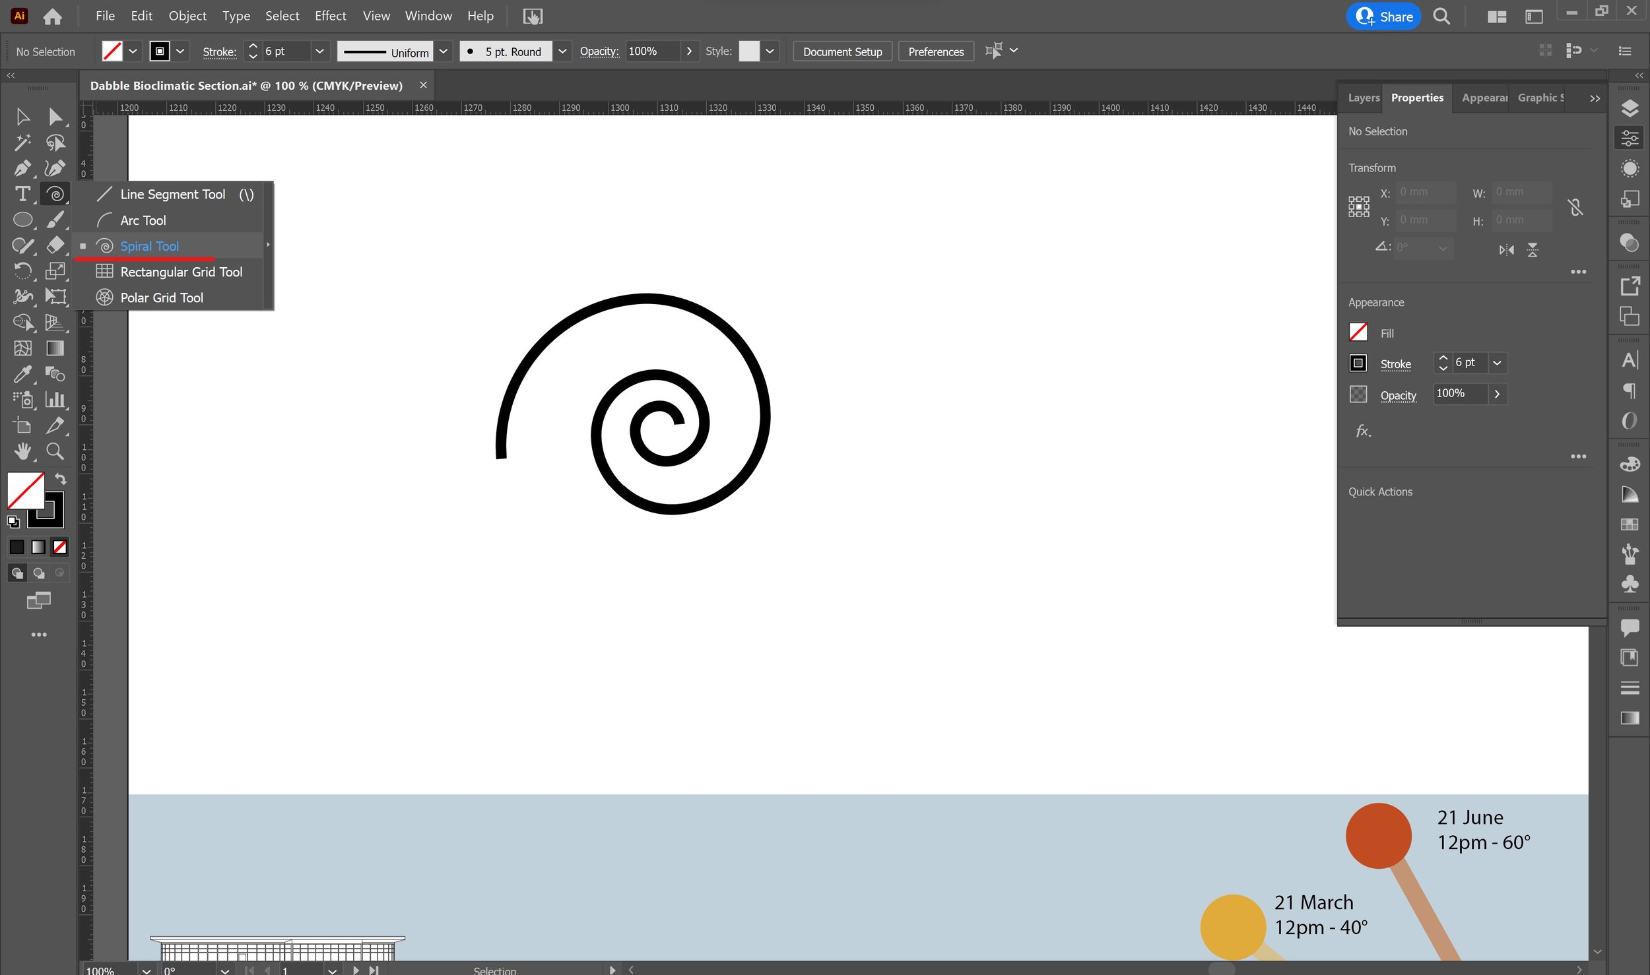Click the Share button

[1384, 16]
